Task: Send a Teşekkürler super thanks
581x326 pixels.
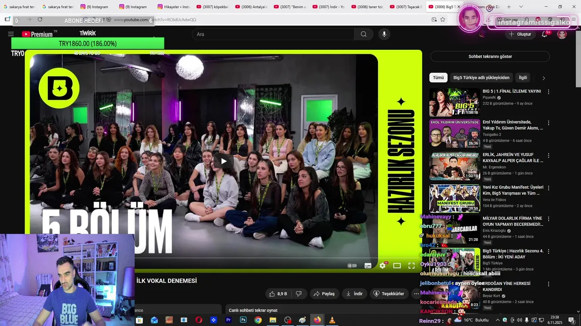Action: (x=389, y=294)
